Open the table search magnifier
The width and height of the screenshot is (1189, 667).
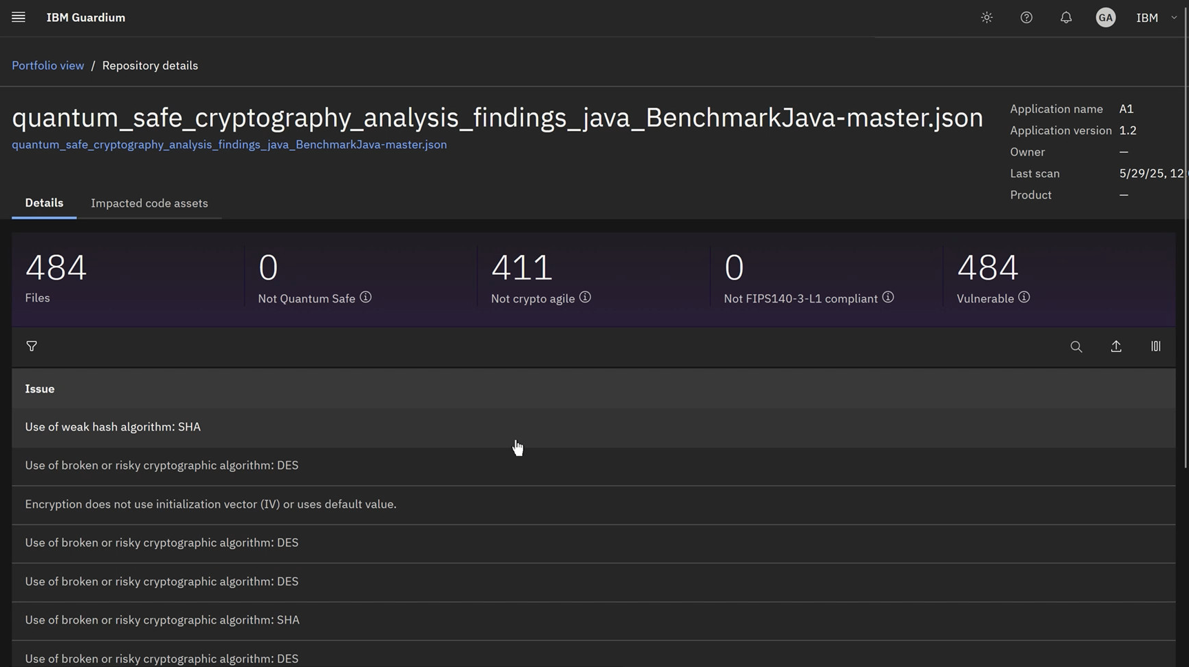[x=1076, y=347]
